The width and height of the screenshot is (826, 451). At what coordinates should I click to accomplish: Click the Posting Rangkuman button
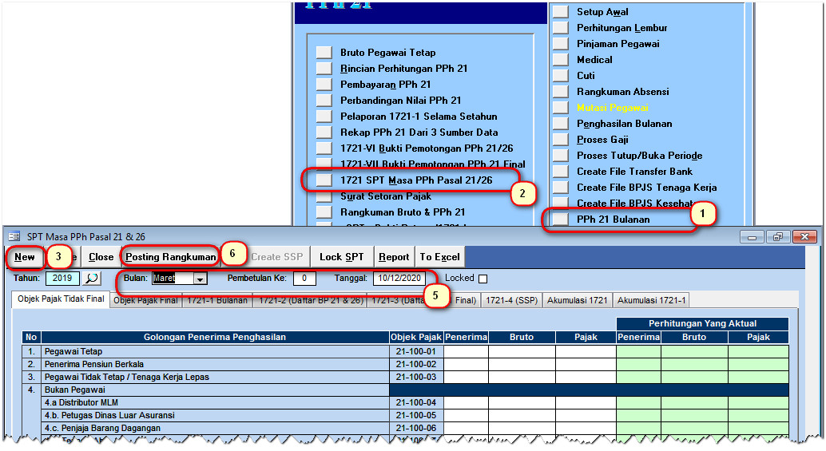171,257
